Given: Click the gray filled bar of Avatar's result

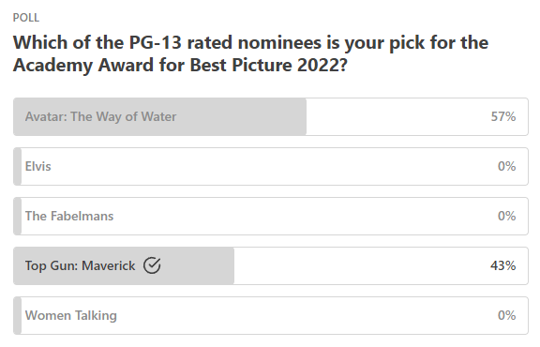Looking at the screenshot, I should (x=159, y=117).
